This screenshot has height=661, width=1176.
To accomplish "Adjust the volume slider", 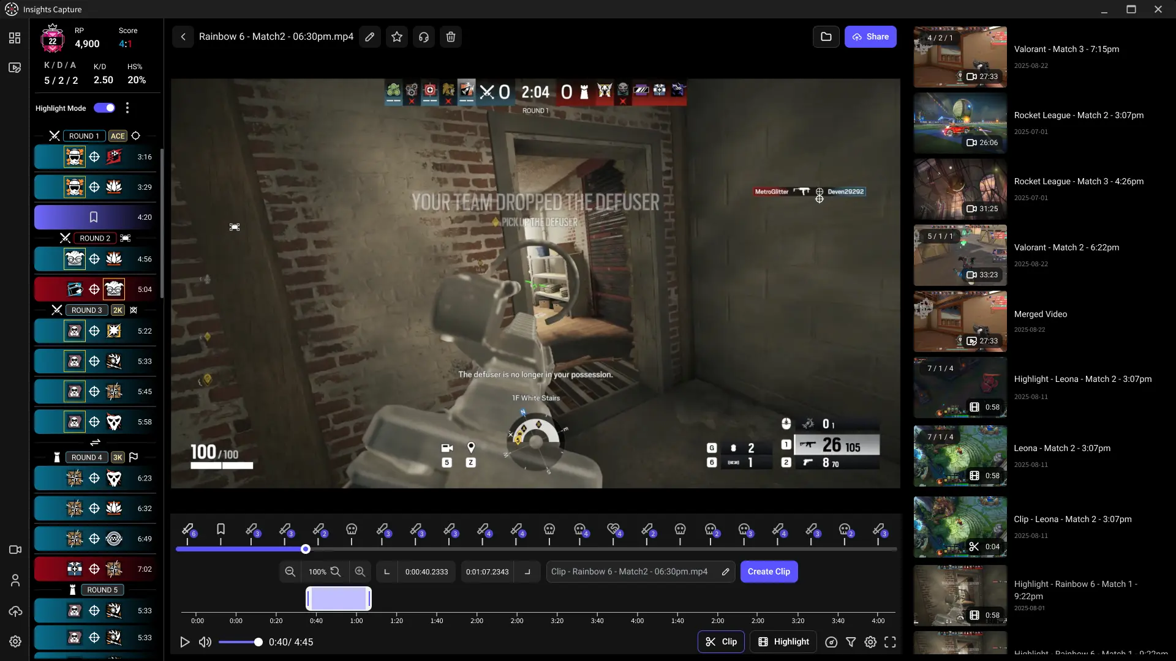I will coord(240,642).
